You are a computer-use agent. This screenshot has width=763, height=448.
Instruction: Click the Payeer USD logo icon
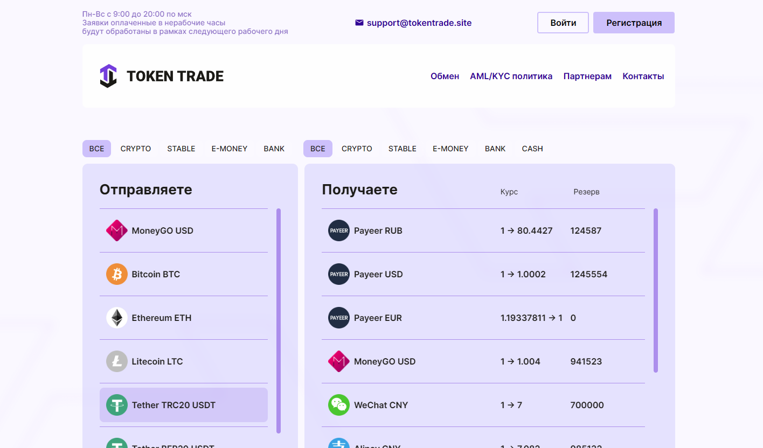pos(339,274)
